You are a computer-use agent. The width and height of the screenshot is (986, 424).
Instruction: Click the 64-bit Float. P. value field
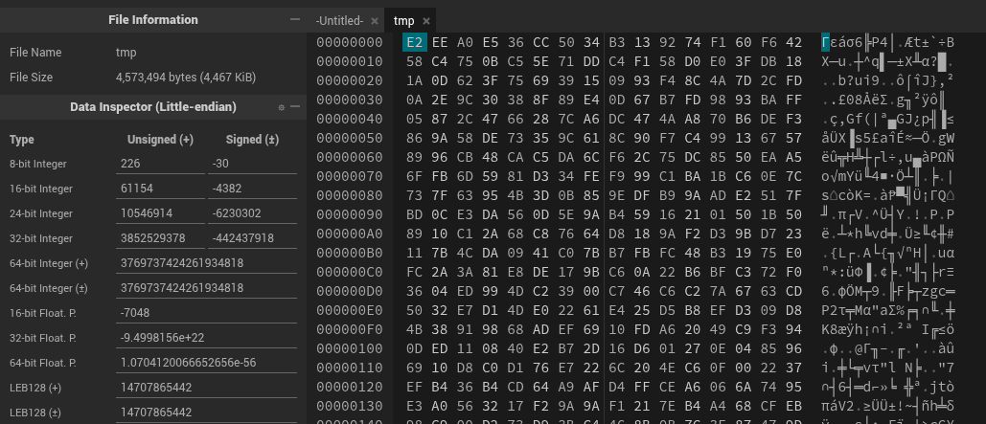204,363
